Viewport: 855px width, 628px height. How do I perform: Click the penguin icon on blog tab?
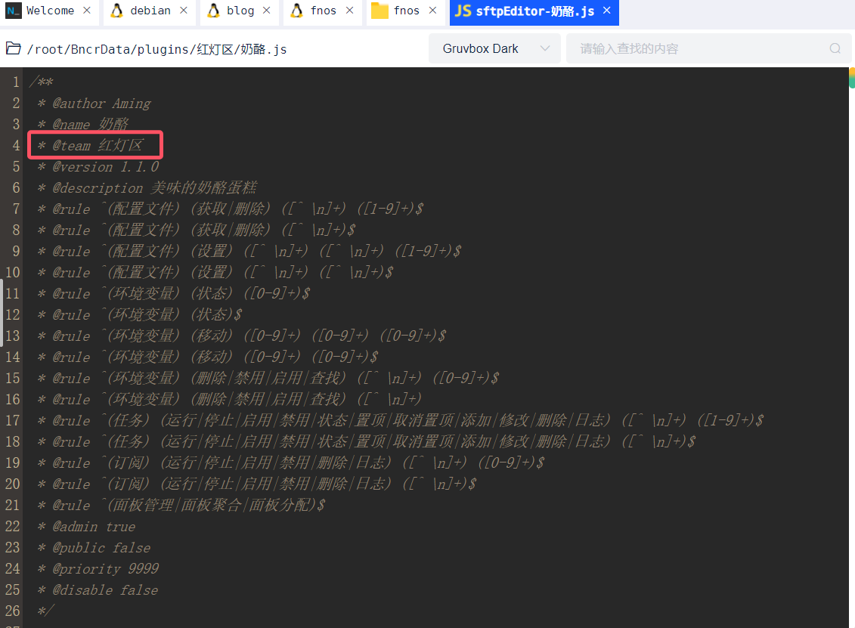pyautogui.click(x=214, y=11)
